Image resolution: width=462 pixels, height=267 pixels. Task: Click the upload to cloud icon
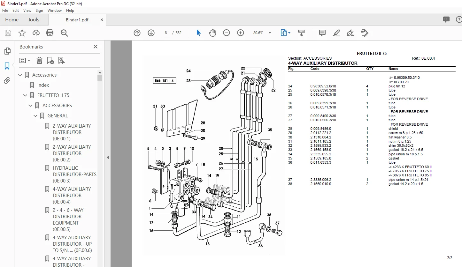coord(36,33)
